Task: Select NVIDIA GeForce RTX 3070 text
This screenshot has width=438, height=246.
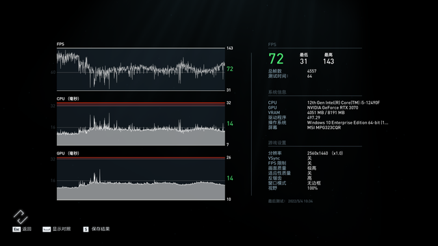Action: tap(333, 108)
